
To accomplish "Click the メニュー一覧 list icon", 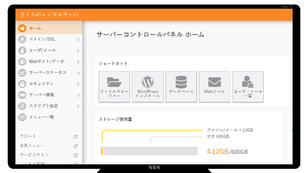I will (22, 117).
